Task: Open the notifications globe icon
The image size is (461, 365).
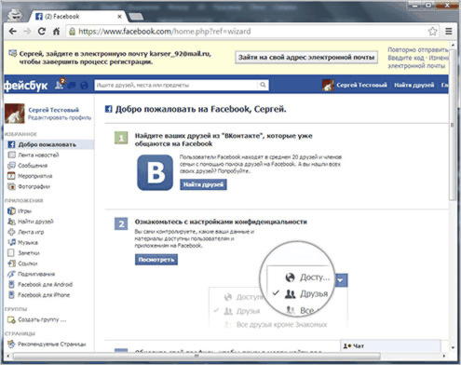Action: [84, 86]
